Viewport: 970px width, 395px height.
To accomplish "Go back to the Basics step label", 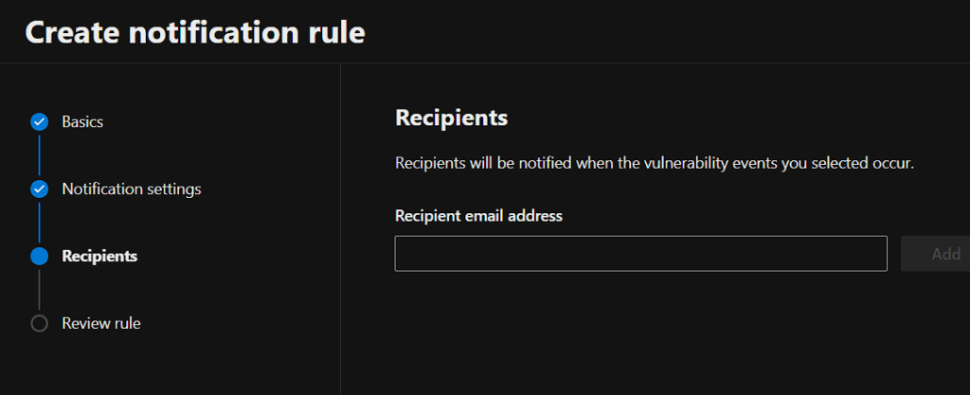I will 82,122.
